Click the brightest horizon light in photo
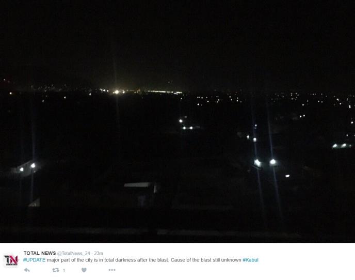The image size is (355, 280). [117, 92]
